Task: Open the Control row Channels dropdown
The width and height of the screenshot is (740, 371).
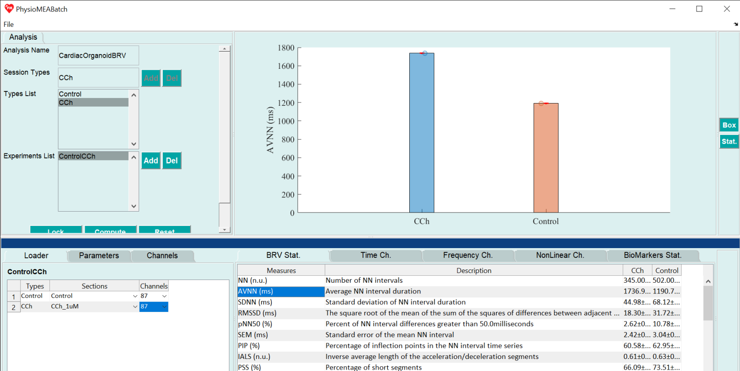Action: tap(164, 296)
